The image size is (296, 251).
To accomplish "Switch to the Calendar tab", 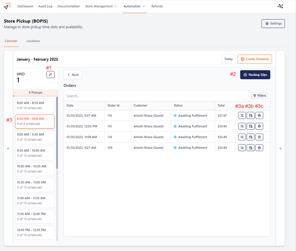I will click(x=11, y=41).
